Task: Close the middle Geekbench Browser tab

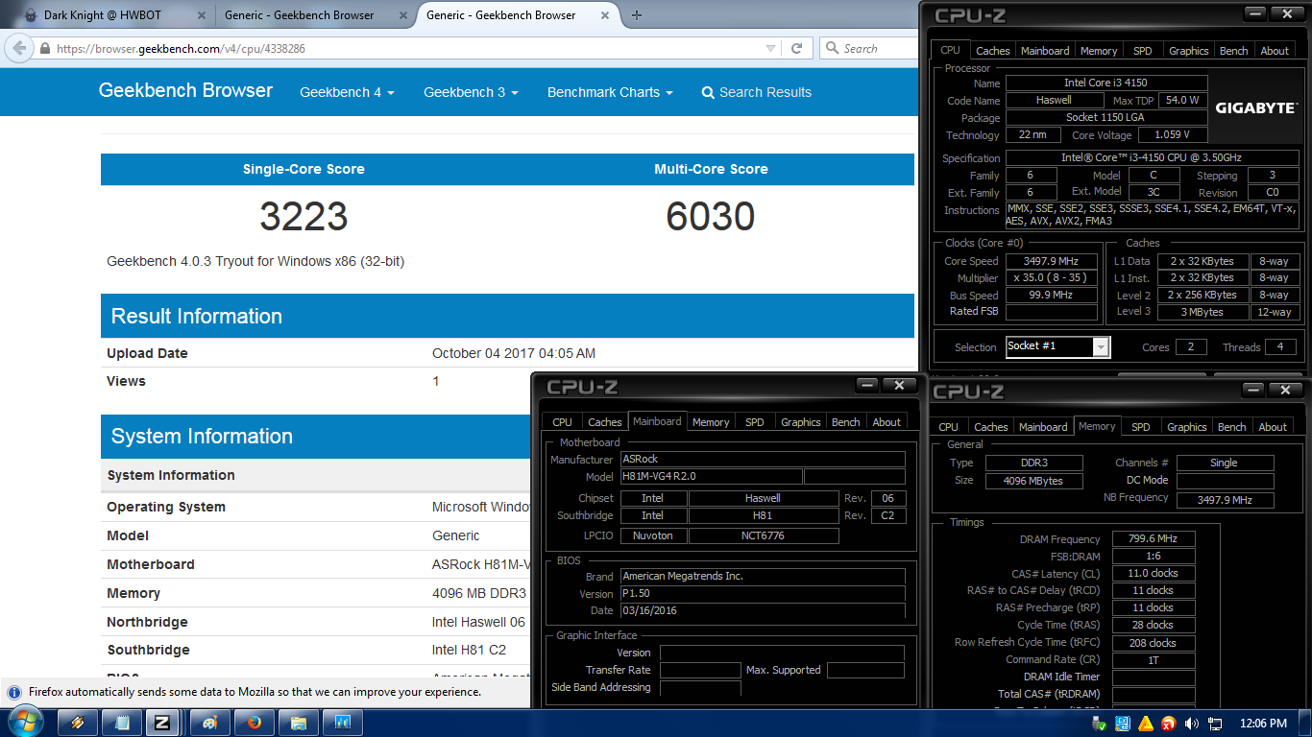Action: 401,15
